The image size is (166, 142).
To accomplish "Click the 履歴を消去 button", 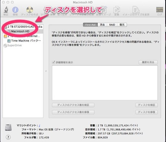I will click(148, 62).
